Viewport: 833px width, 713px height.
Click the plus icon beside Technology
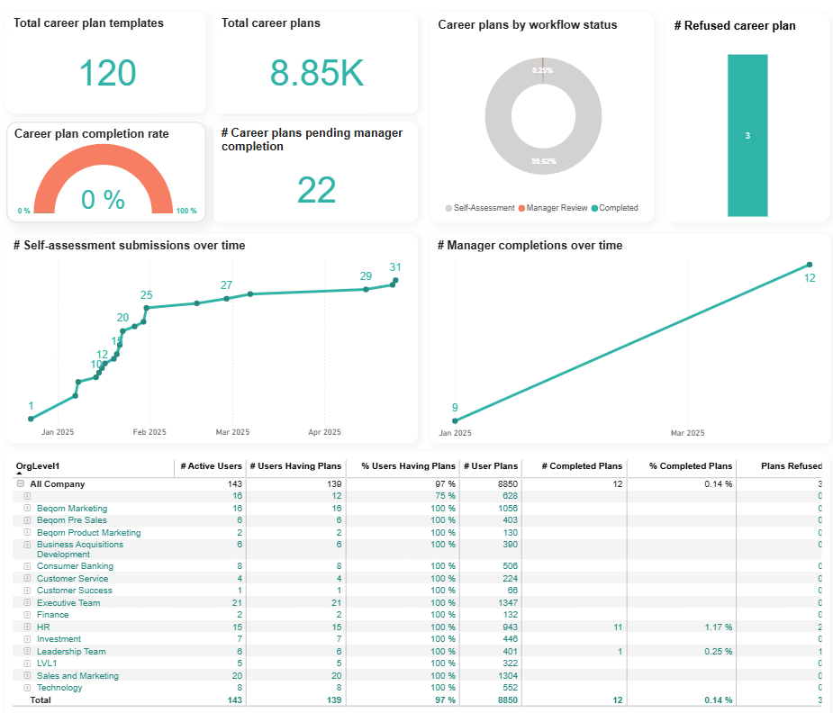click(x=27, y=688)
